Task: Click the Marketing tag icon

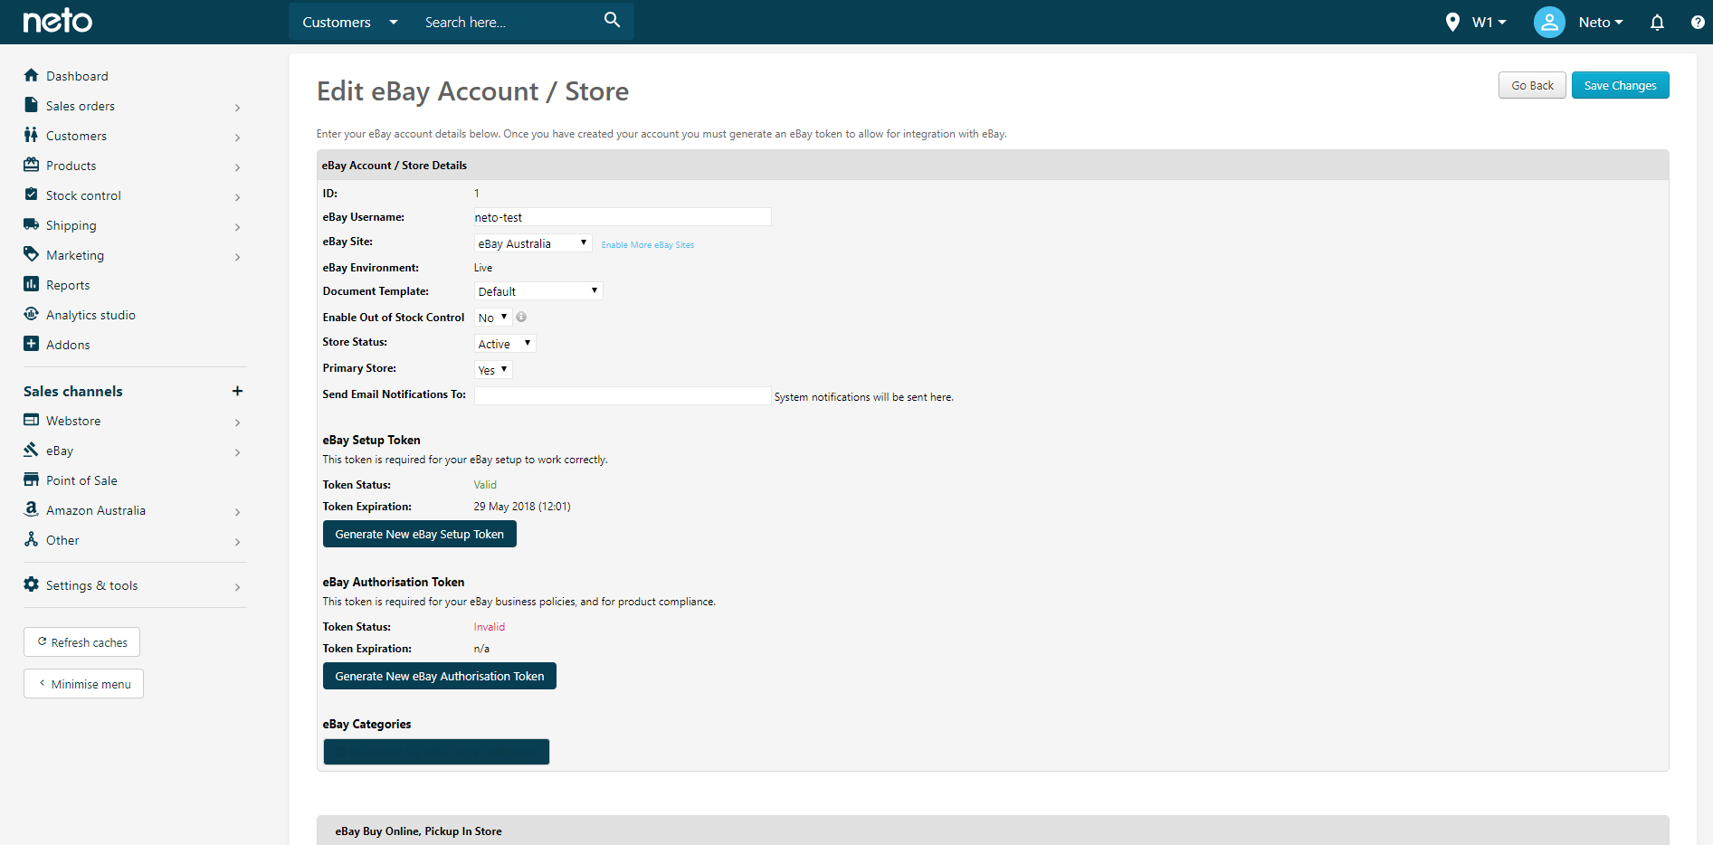Action: tap(32, 254)
